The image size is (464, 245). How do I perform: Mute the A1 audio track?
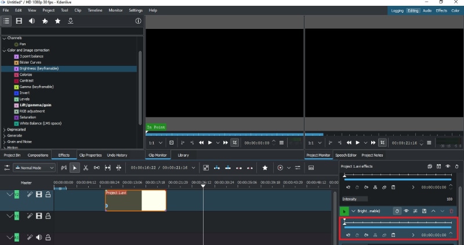[39, 237]
